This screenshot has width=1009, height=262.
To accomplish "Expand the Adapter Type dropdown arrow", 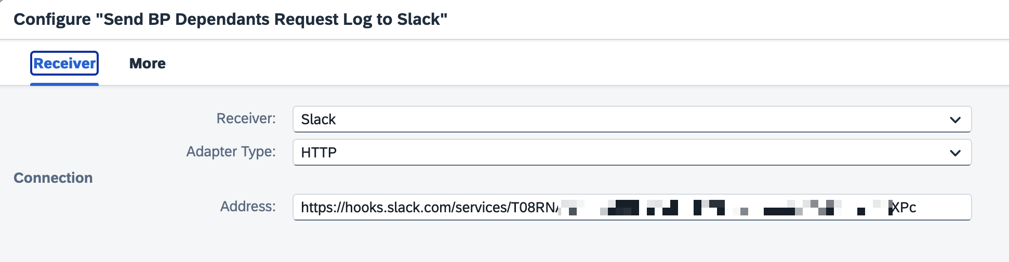I will 955,153.
